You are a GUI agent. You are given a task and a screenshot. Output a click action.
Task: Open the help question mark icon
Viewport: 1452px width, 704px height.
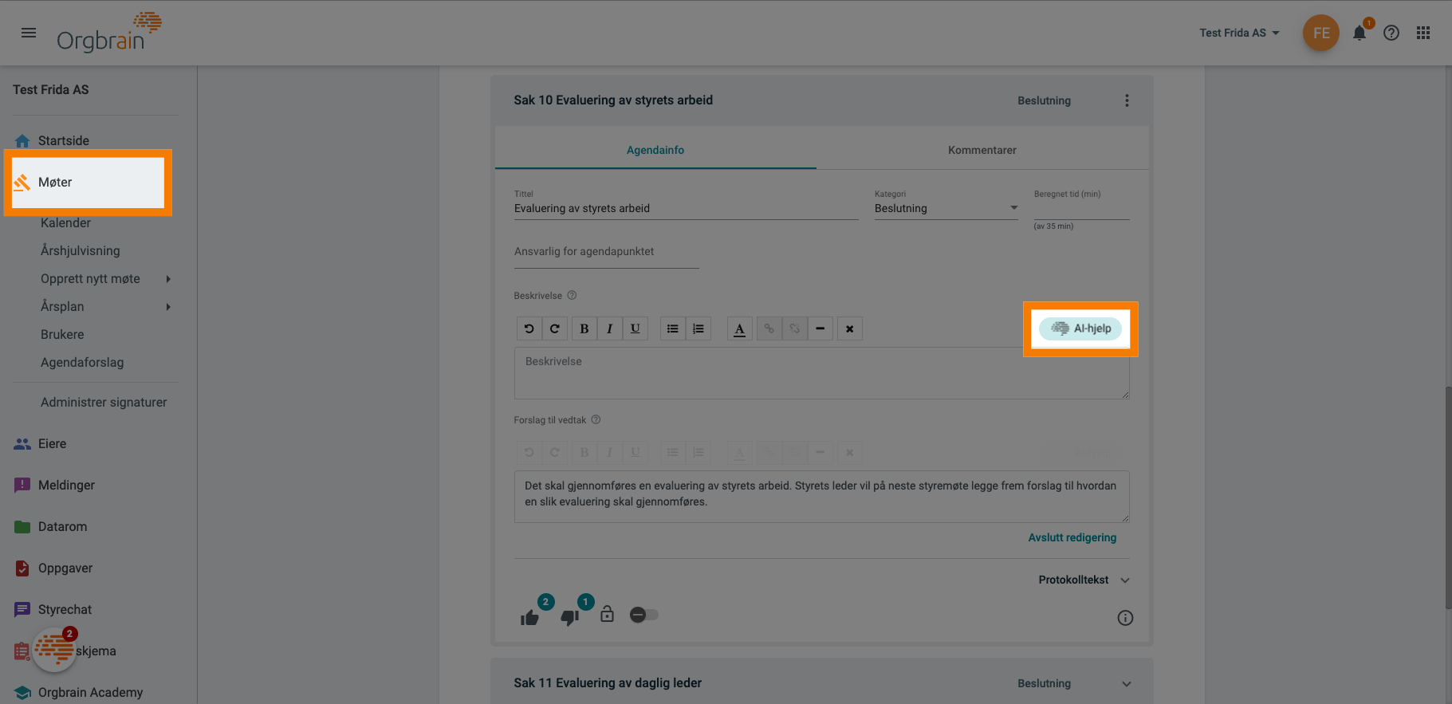click(1391, 33)
